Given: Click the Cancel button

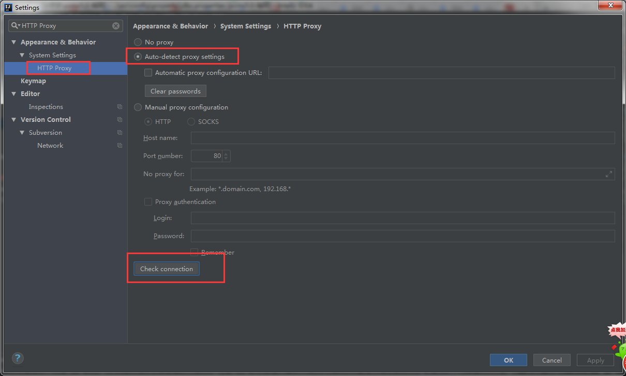Looking at the screenshot, I should point(552,360).
